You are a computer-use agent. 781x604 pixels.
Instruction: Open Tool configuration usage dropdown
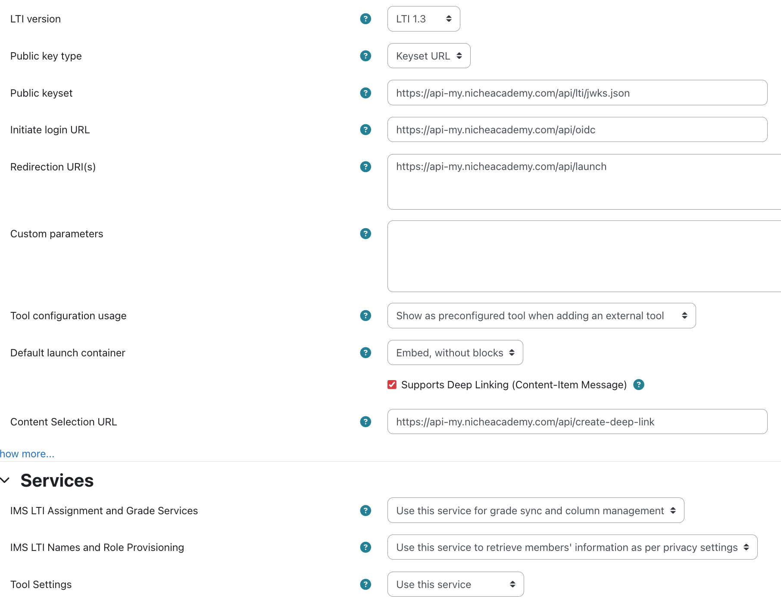541,316
